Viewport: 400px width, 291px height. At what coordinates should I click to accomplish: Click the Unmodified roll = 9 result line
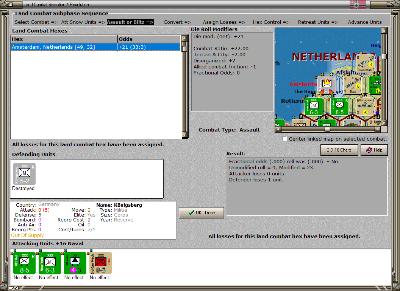(272, 167)
